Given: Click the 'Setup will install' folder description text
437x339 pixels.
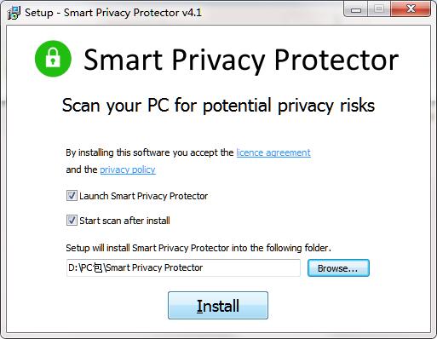Looking at the screenshot, I should click(x=198, y=248).
